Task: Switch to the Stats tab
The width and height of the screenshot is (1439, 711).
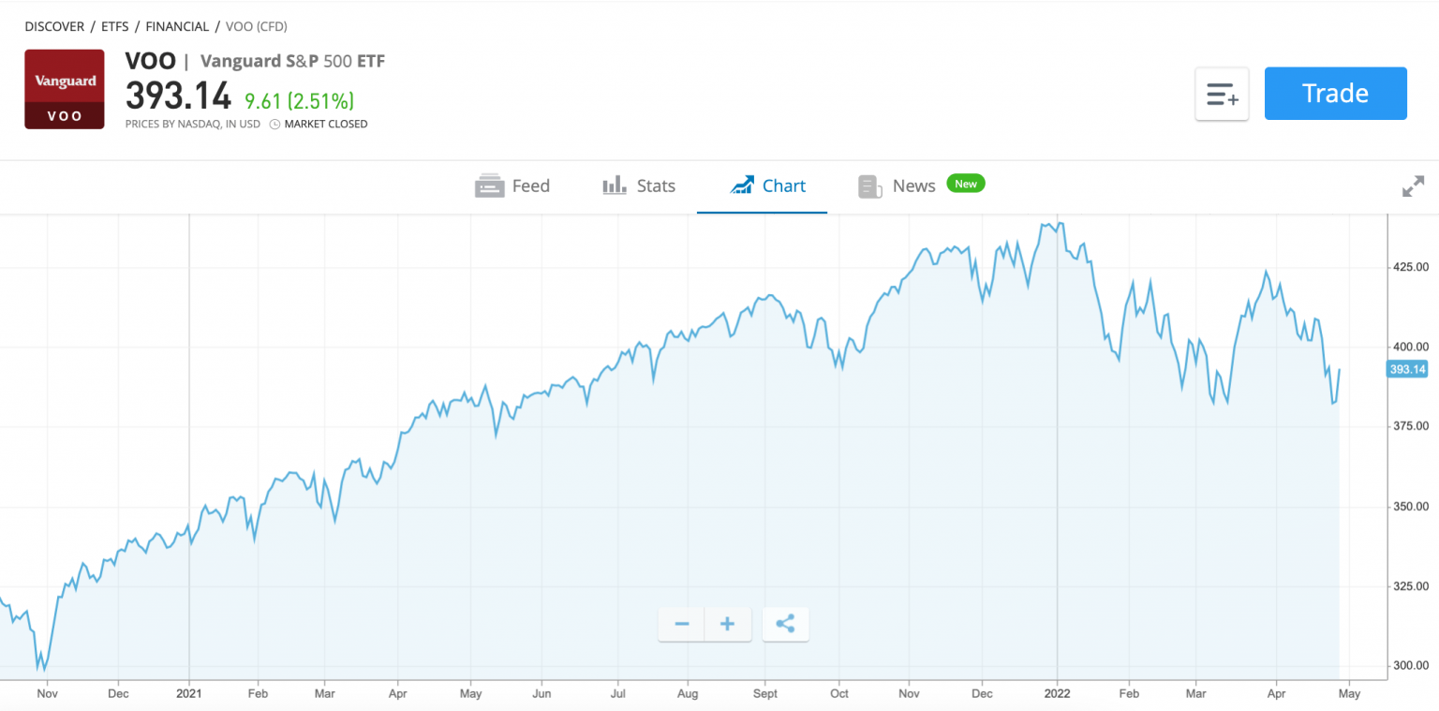Action: click(x=655, y=185)
